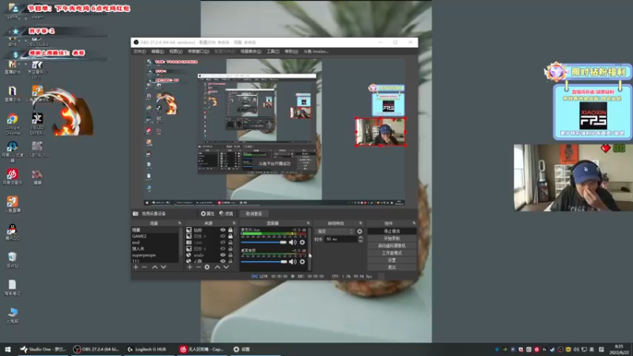
Task: Move source down with the arrow
Action: click(x=226, y=267)
